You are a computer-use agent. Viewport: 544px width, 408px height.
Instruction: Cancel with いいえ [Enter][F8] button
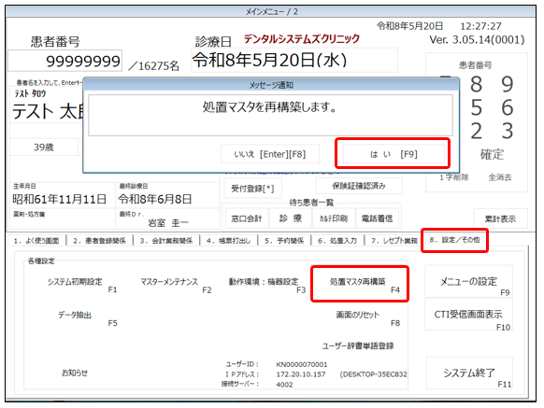pyautogui.click(x=269, y=154)
